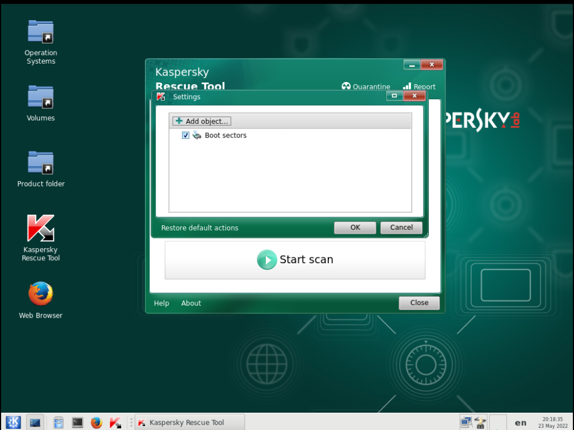Open the Help link
Viewport: 574px width, 430px height.
point(161,303)
